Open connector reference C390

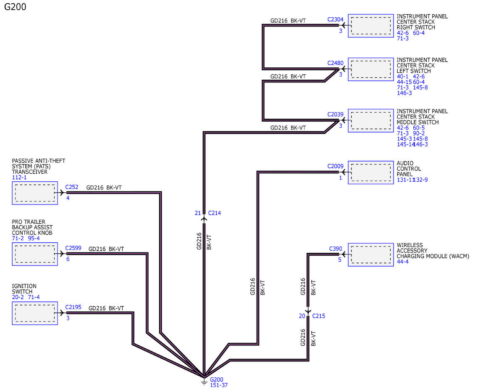[336, 249]
